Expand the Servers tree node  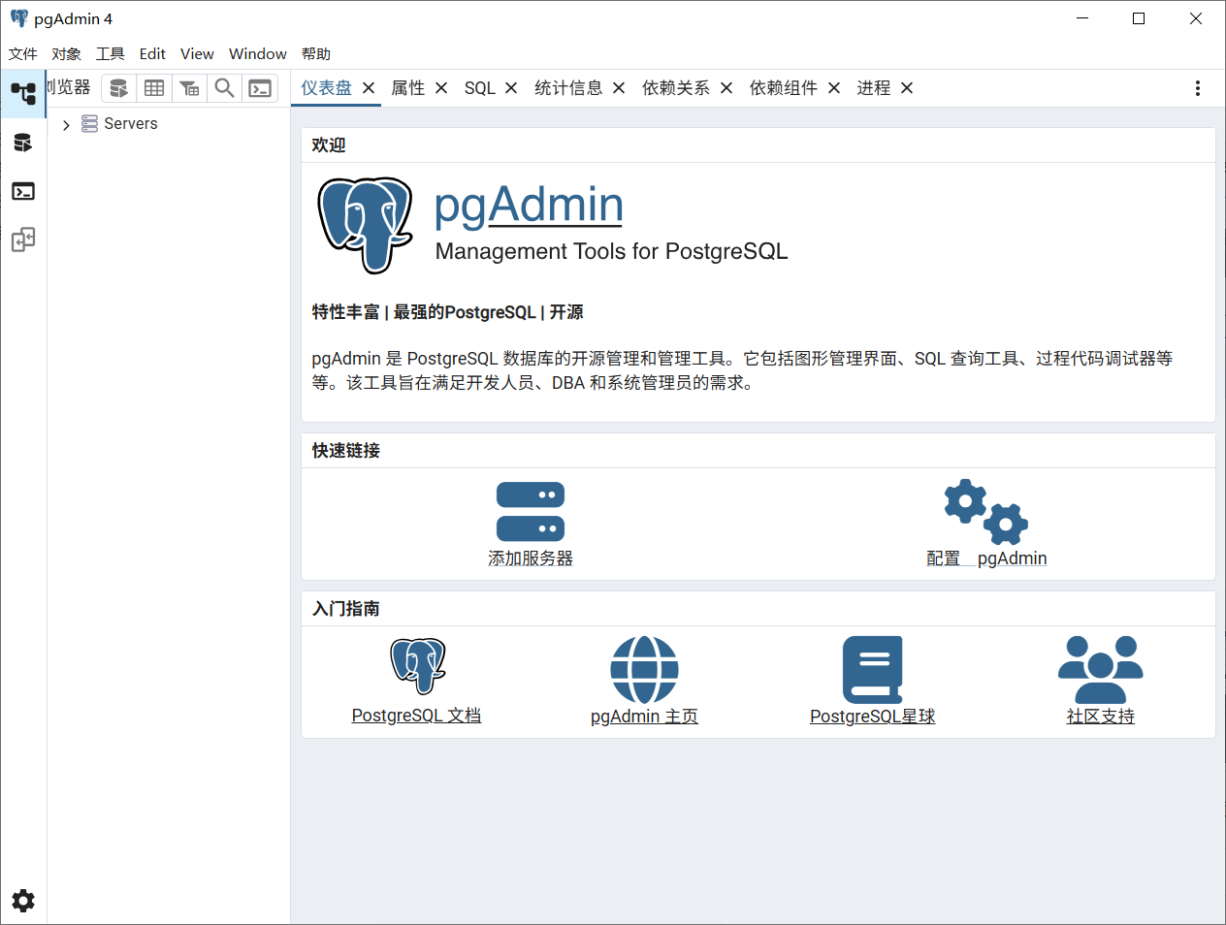[66, 125]
